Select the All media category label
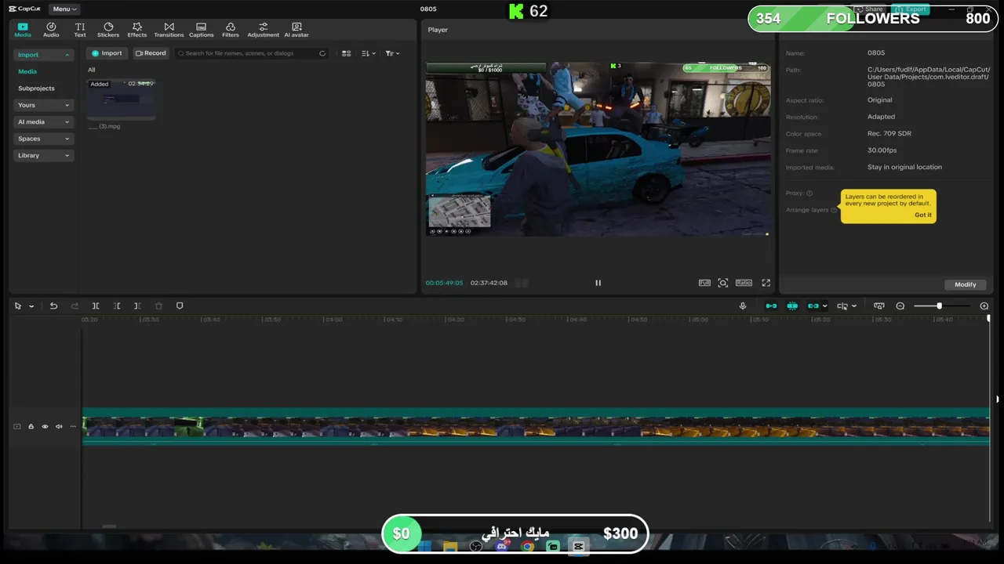Viewport: 1004px width, 564px height. point(91,70)
